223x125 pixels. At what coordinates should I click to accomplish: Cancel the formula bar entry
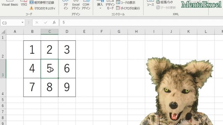point(37,22)
